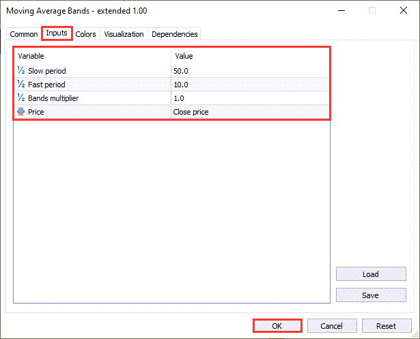The image size is (420, 339).
Task: Edit the Bands multiplier value 1.0
Action: point(249,98)
